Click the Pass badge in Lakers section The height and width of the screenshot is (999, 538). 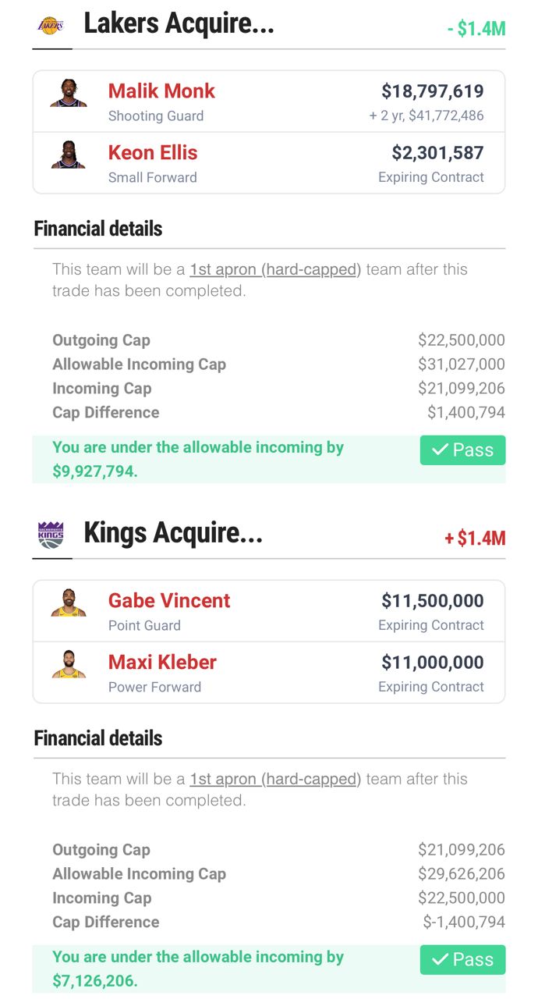pyautogui.click(x=462, y=450)
